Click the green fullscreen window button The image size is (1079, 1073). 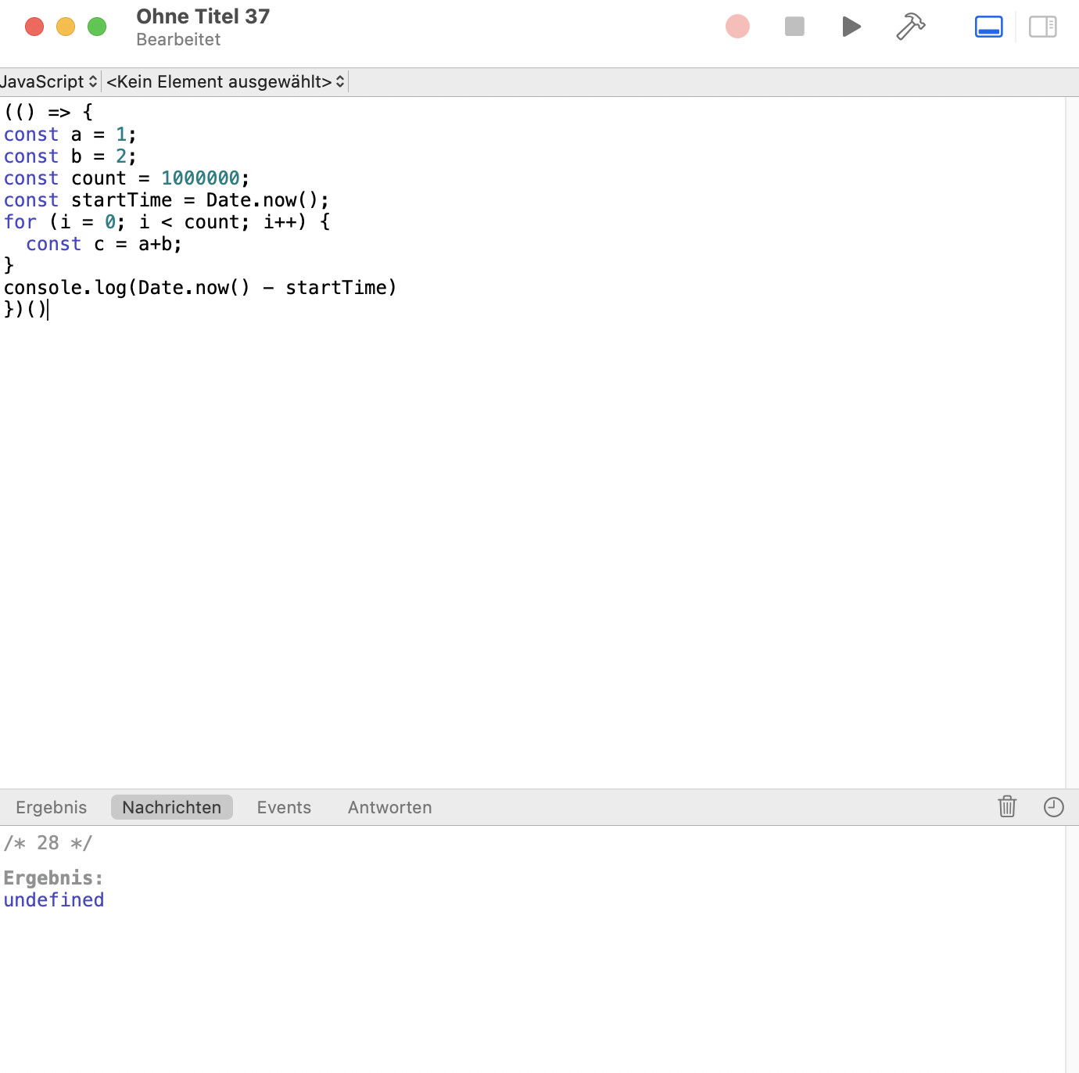click(97, 27)
